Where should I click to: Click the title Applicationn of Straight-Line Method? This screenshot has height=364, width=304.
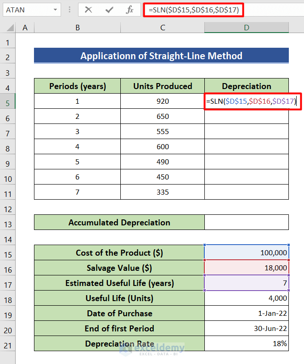(161, 56)
